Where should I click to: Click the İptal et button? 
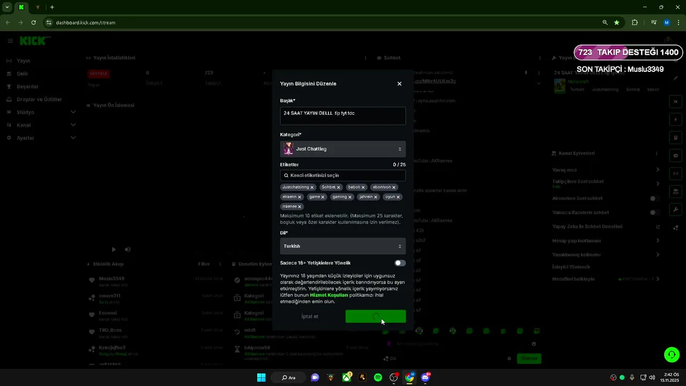[310, 316]
